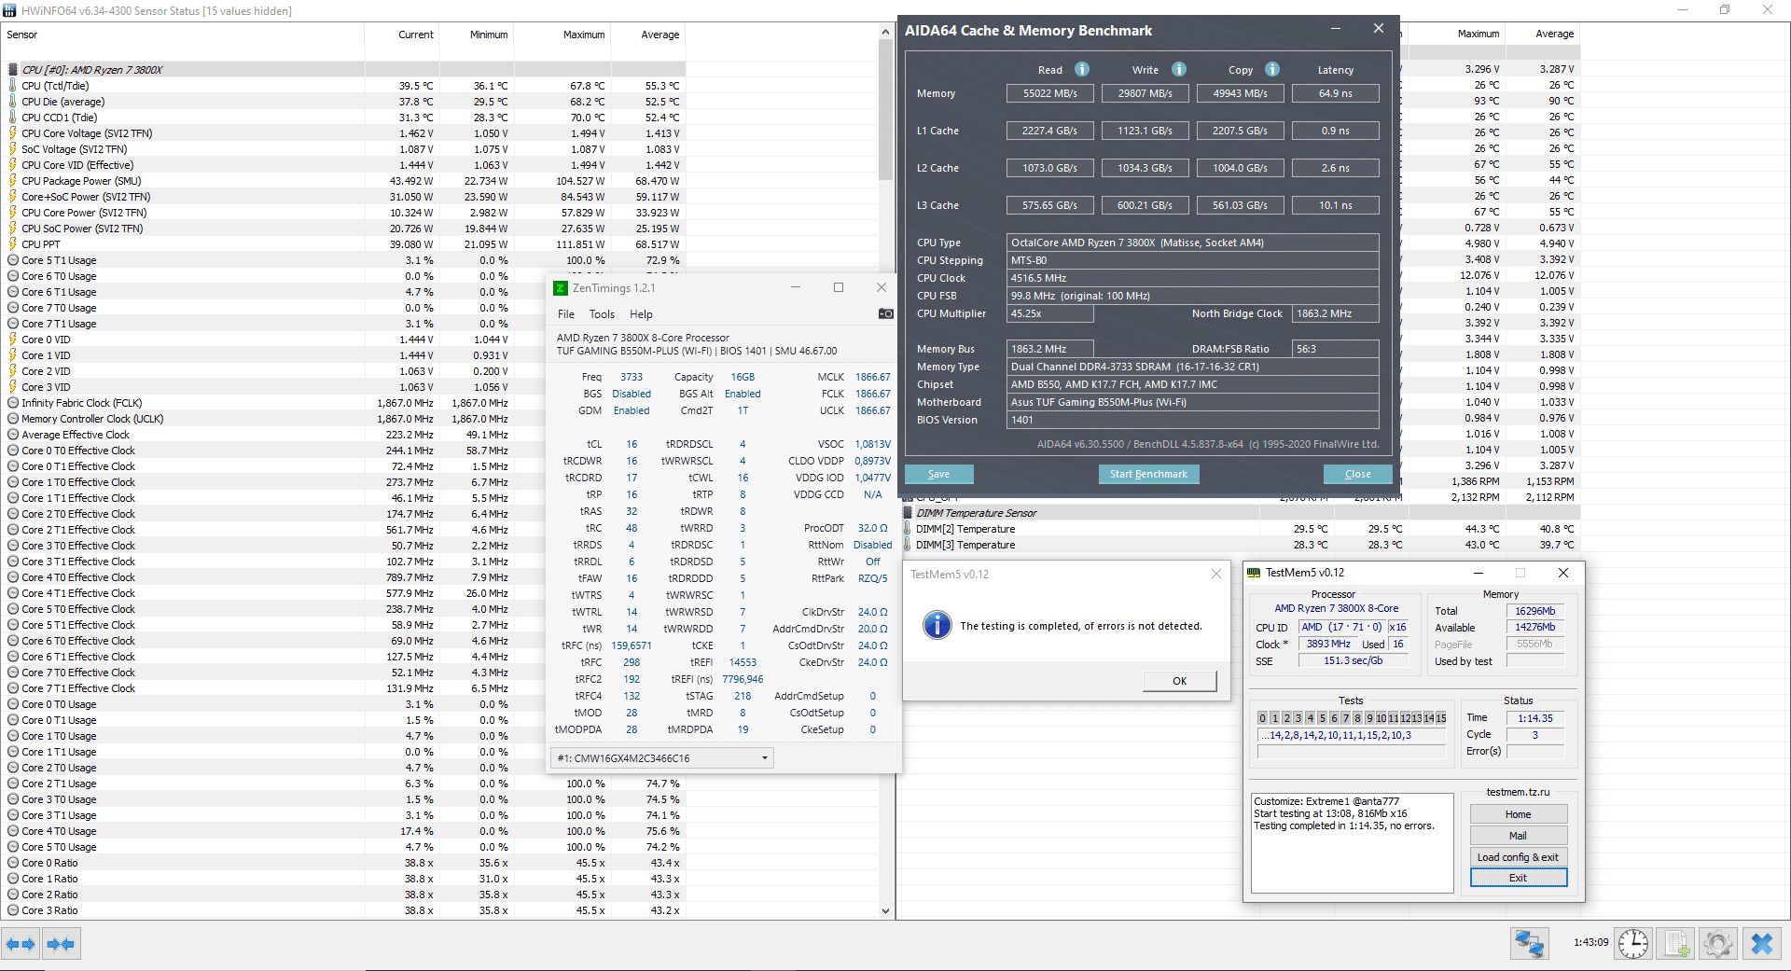The height and width of the screenshot is (971, 1791).
Task: Click Start Benchmark in AIDA64
Action: click(1148, 474)
